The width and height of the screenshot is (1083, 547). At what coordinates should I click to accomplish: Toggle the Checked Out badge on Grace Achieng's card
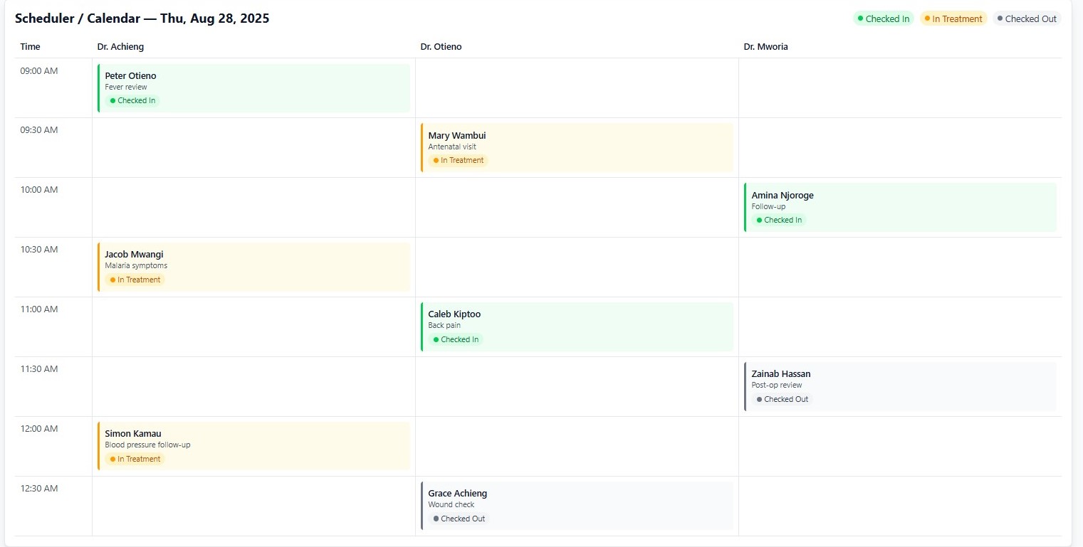(x=459, y=519)
